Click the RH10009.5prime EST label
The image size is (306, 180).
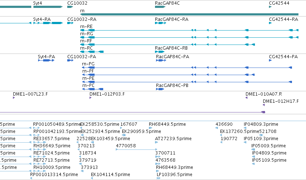pos(52,168)
